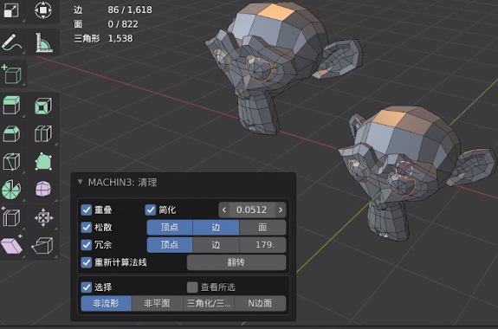Click the 翻转 button

(236, 262)
